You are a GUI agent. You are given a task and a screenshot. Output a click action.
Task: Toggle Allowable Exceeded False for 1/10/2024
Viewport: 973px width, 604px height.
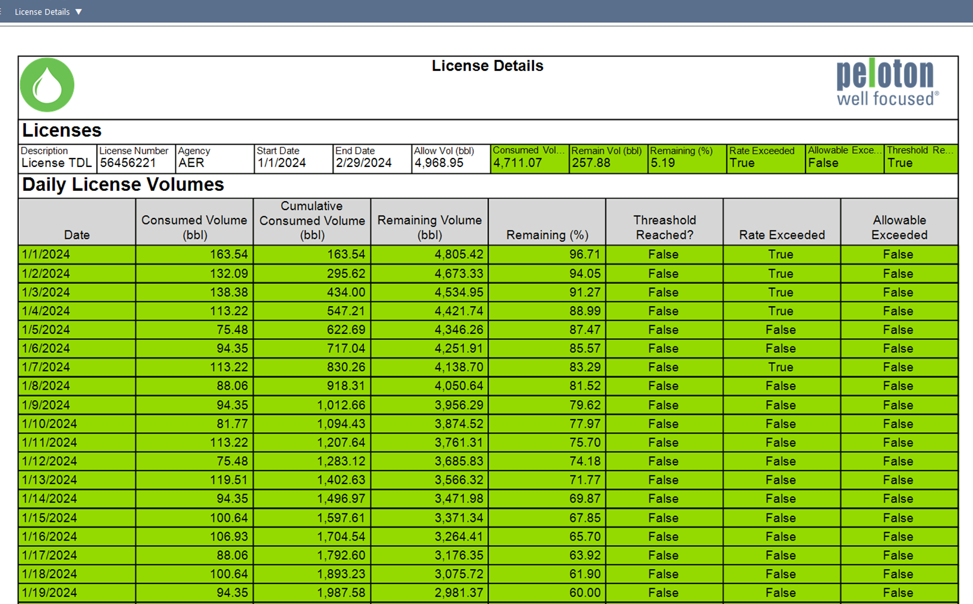pos(898,423)
